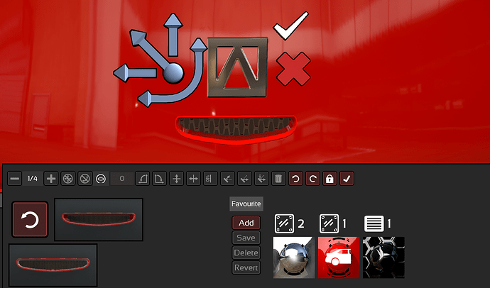Image resolution: width=490 pixels, height=288 pixels.
Task: Click the first dashed-arrow placement icon
Action: 227,179
